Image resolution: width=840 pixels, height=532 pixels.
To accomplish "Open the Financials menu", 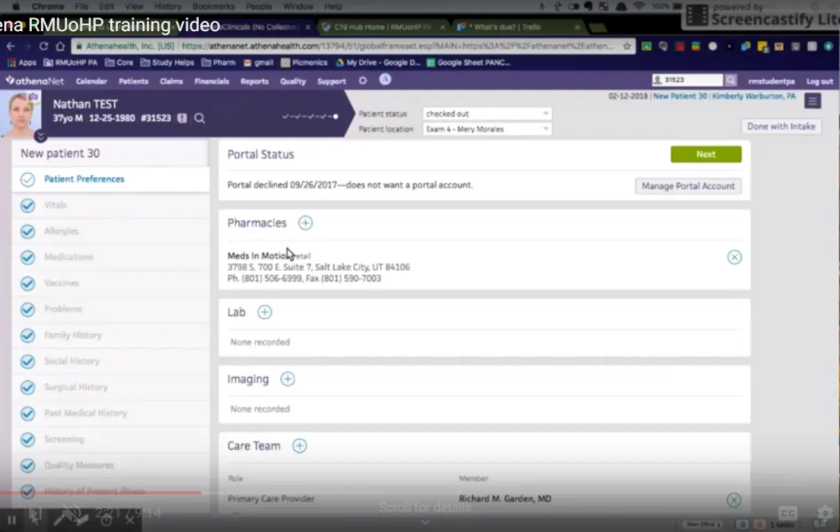I will (211, 81).
